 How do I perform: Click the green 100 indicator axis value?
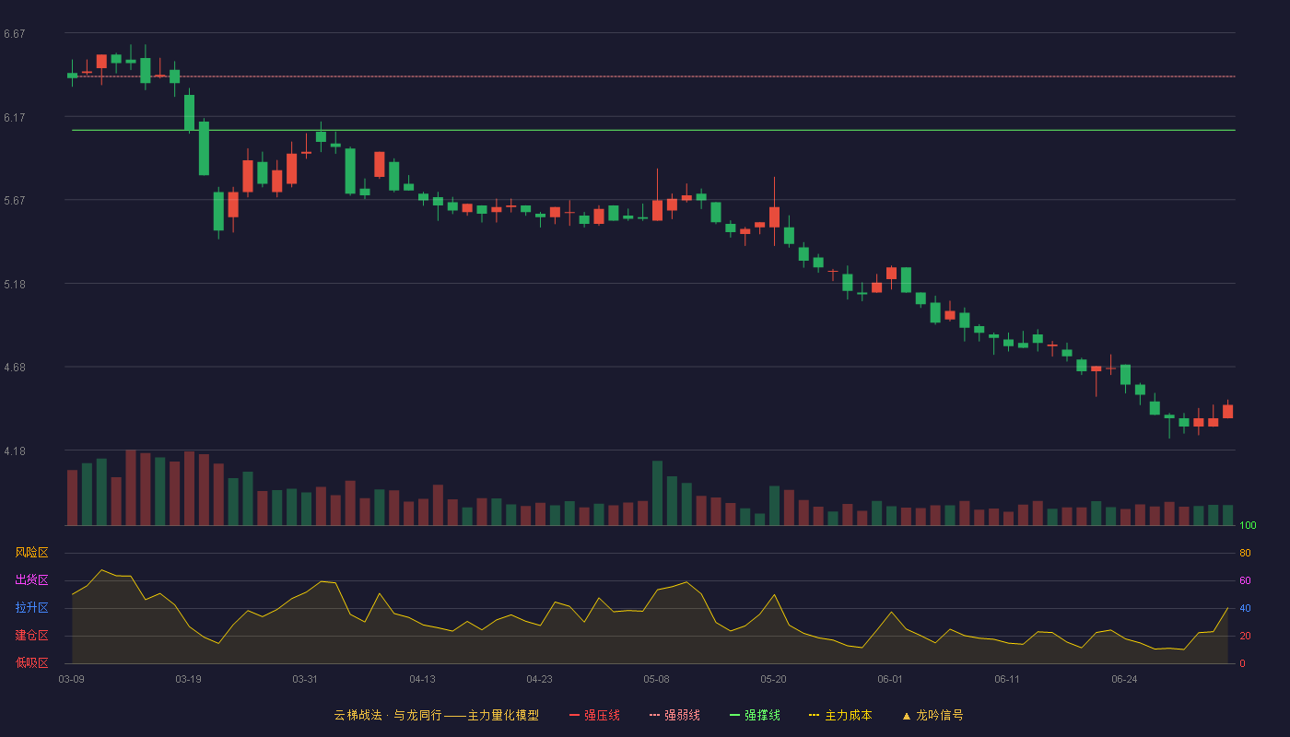pyautogui.click(x=1248, y=526)
